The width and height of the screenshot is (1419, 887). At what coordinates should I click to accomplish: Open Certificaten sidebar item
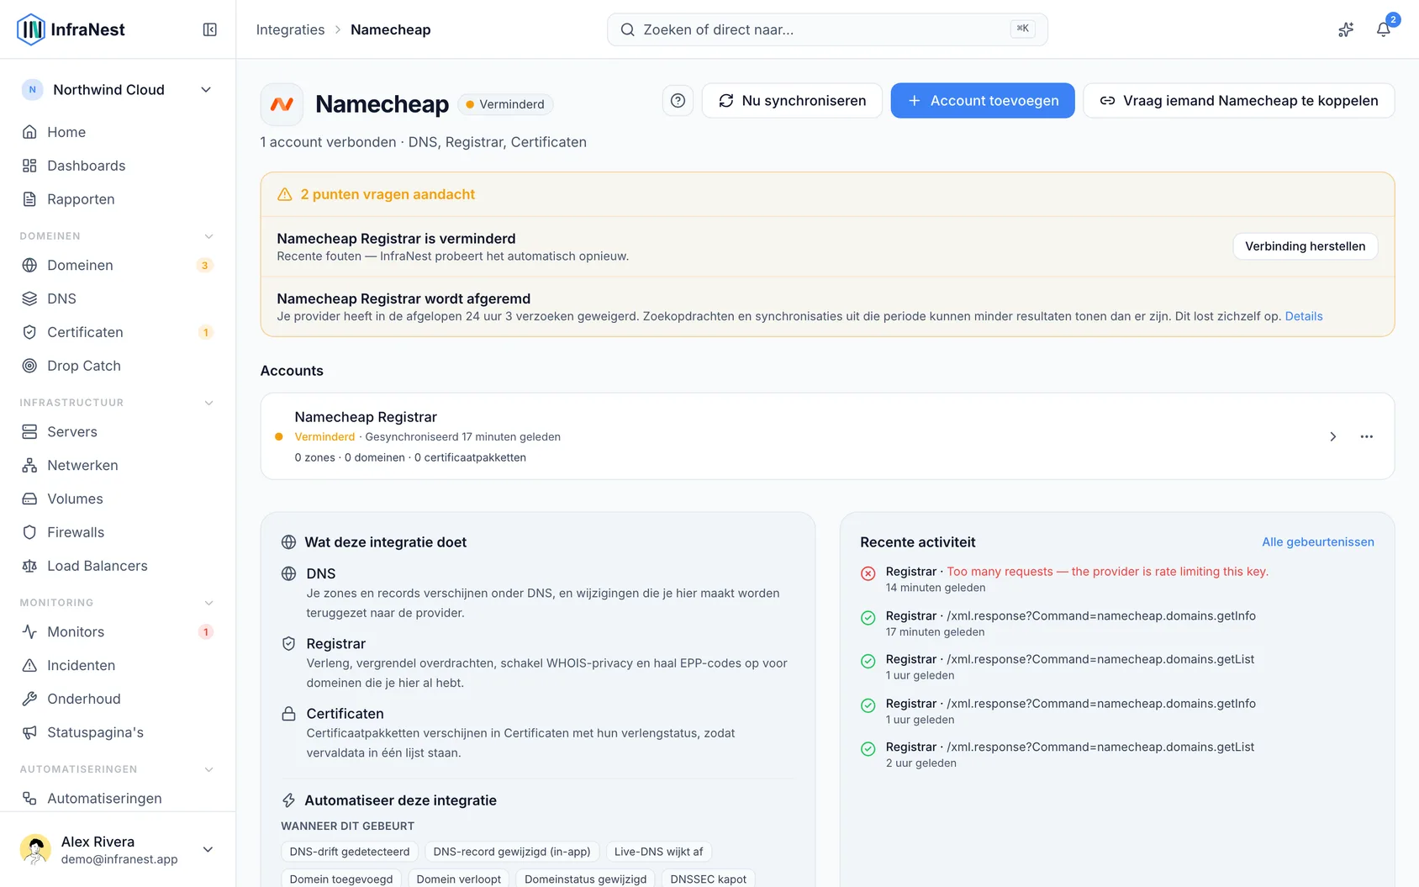click(x=118, y=332)
